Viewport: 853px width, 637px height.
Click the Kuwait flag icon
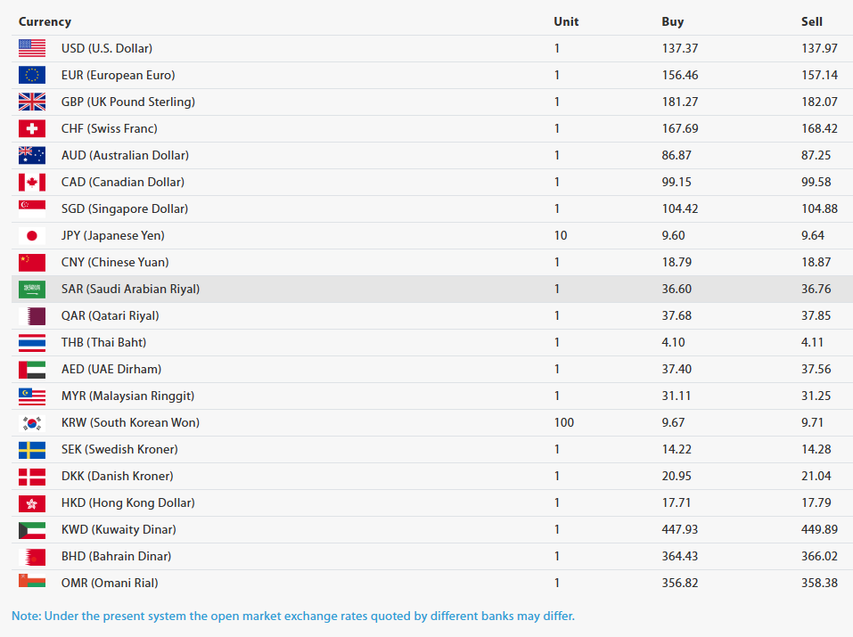[31, 529]
